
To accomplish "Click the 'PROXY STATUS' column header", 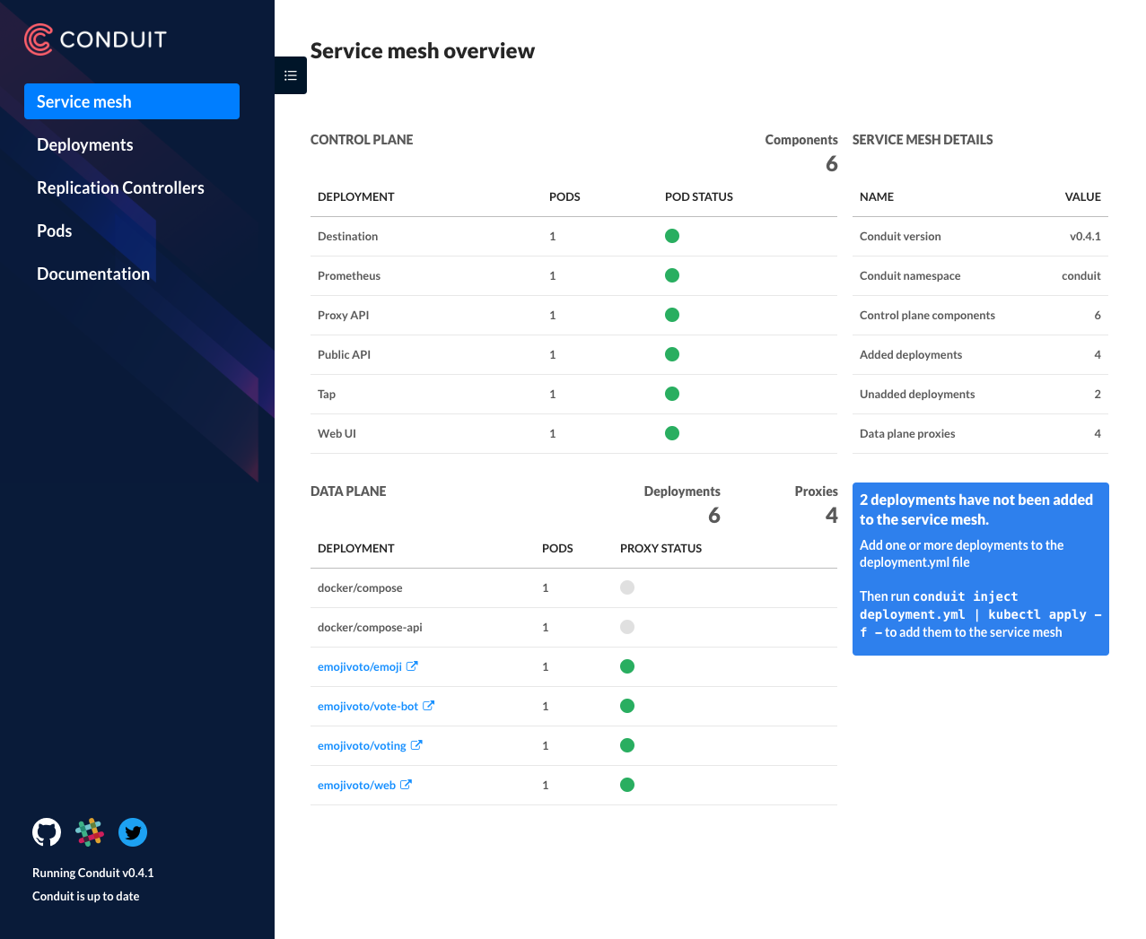I will coord(660,548).
